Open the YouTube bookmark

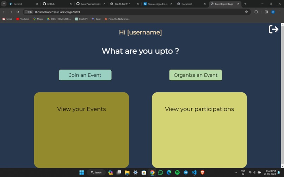coord(23,19)
